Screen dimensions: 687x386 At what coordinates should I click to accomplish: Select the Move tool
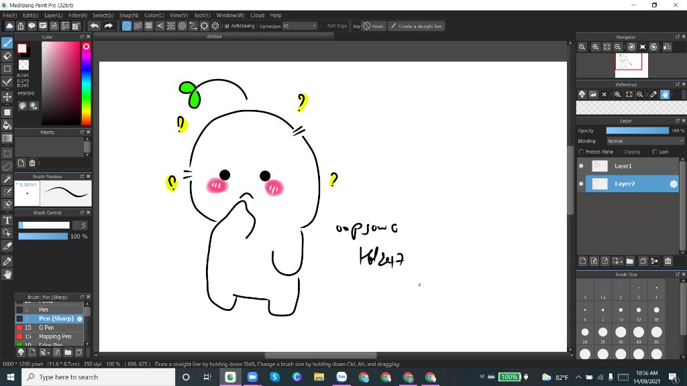click(7, 96)
